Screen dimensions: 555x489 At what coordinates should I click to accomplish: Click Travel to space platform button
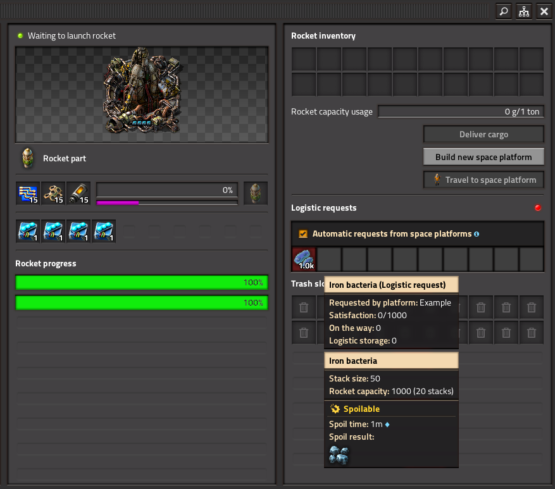(483, 180)
